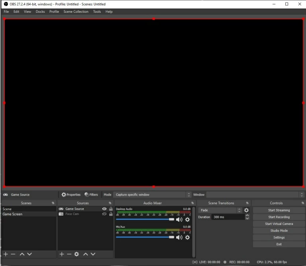Open the Window selection dropdown
The height and width of the screenshot is (266, 306).
click(255, 195)
